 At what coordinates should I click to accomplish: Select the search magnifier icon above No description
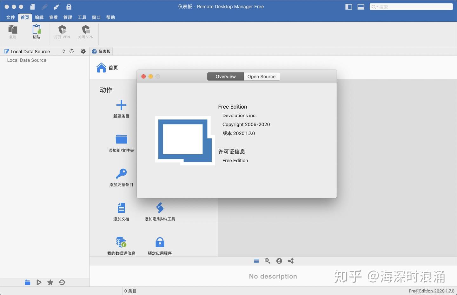click(268, 261)
